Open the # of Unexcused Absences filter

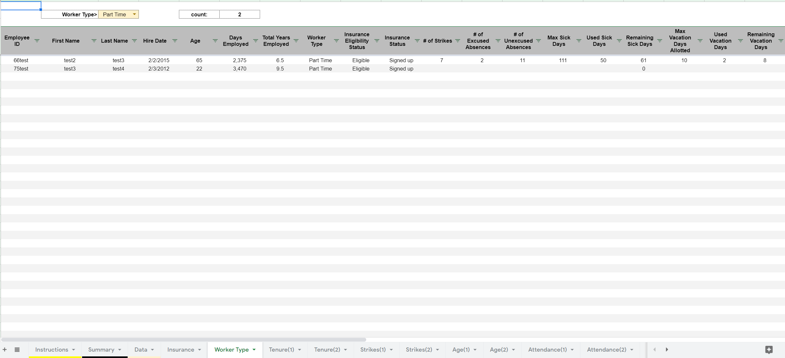[x=538, y=41]
